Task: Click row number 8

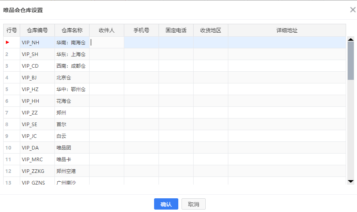Action: 12,124
